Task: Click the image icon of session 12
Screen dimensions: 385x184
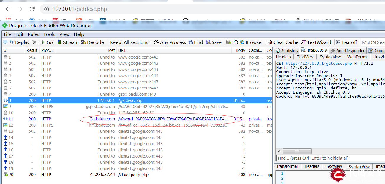Action: 5,125
